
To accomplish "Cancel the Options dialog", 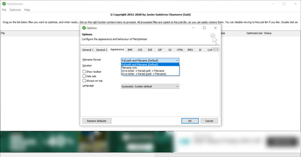I will click(209, 121).
